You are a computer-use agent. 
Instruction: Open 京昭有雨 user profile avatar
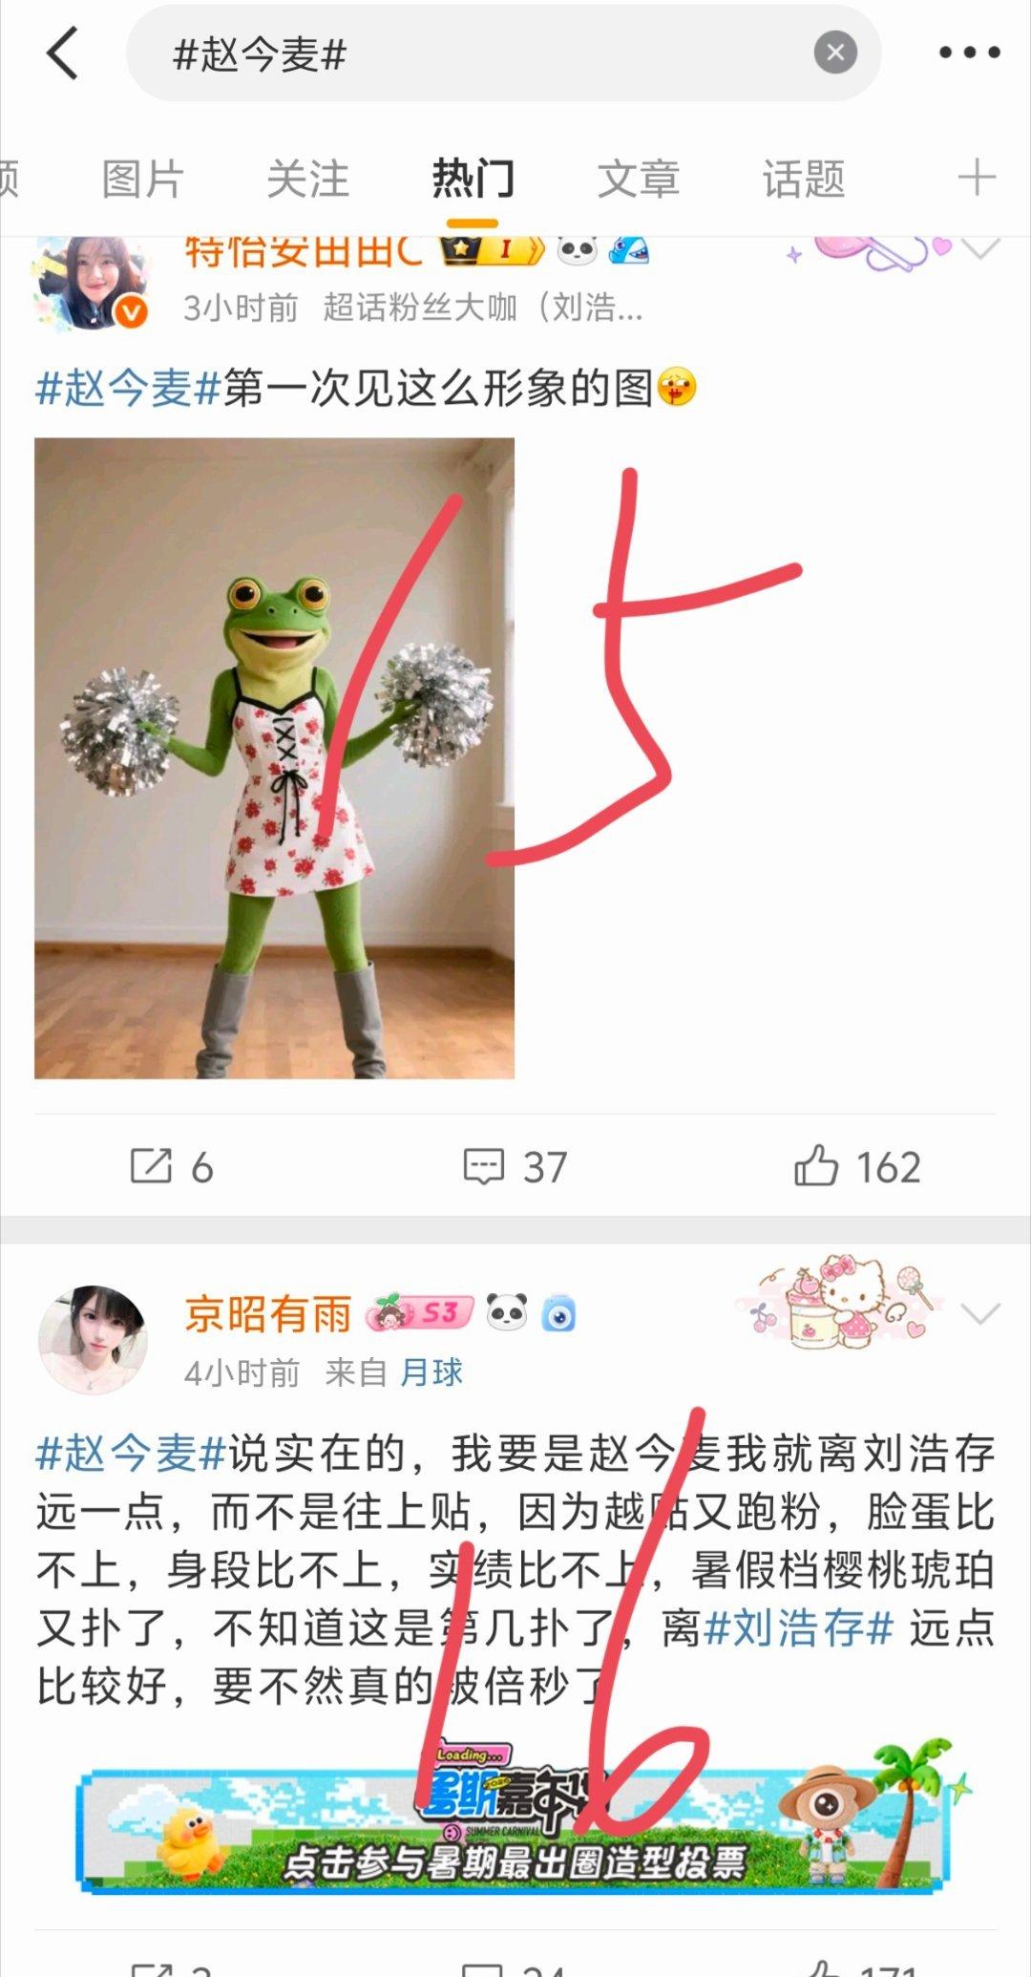click(93, 1340)
